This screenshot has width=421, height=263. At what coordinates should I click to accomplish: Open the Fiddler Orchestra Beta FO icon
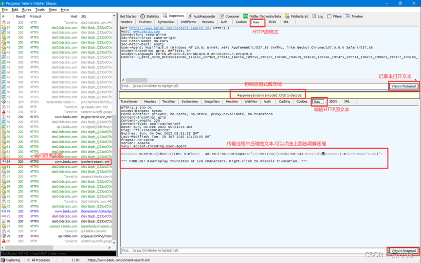[245, 17]
